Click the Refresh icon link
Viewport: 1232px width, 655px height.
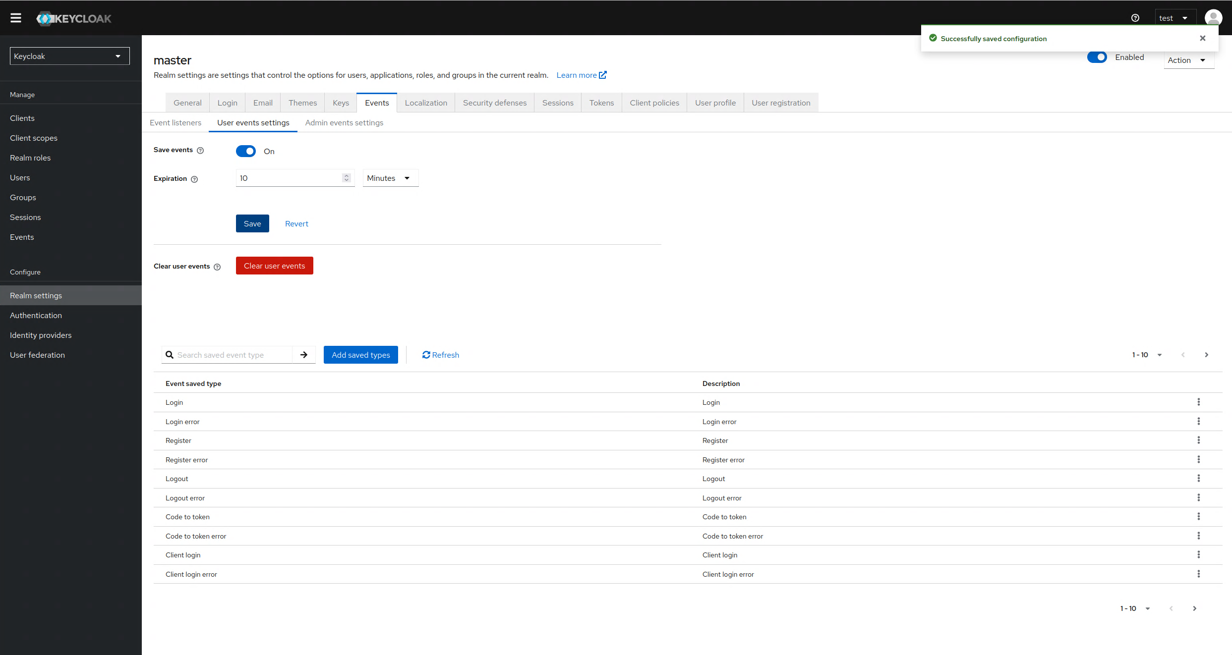coord(440,355)
